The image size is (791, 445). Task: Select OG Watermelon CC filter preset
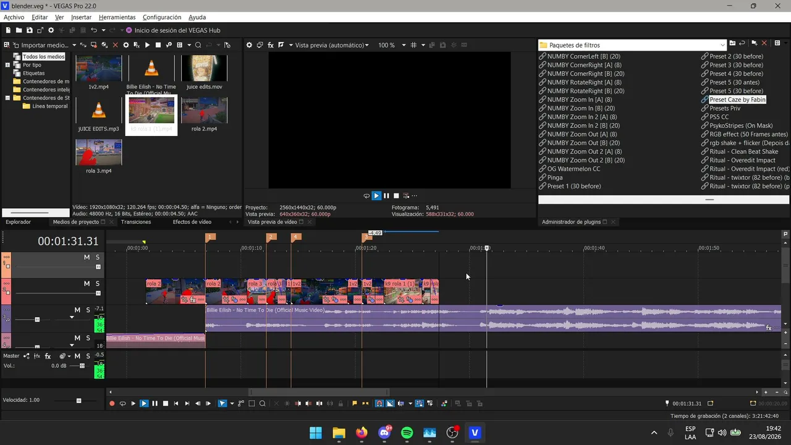pos(573,169)
